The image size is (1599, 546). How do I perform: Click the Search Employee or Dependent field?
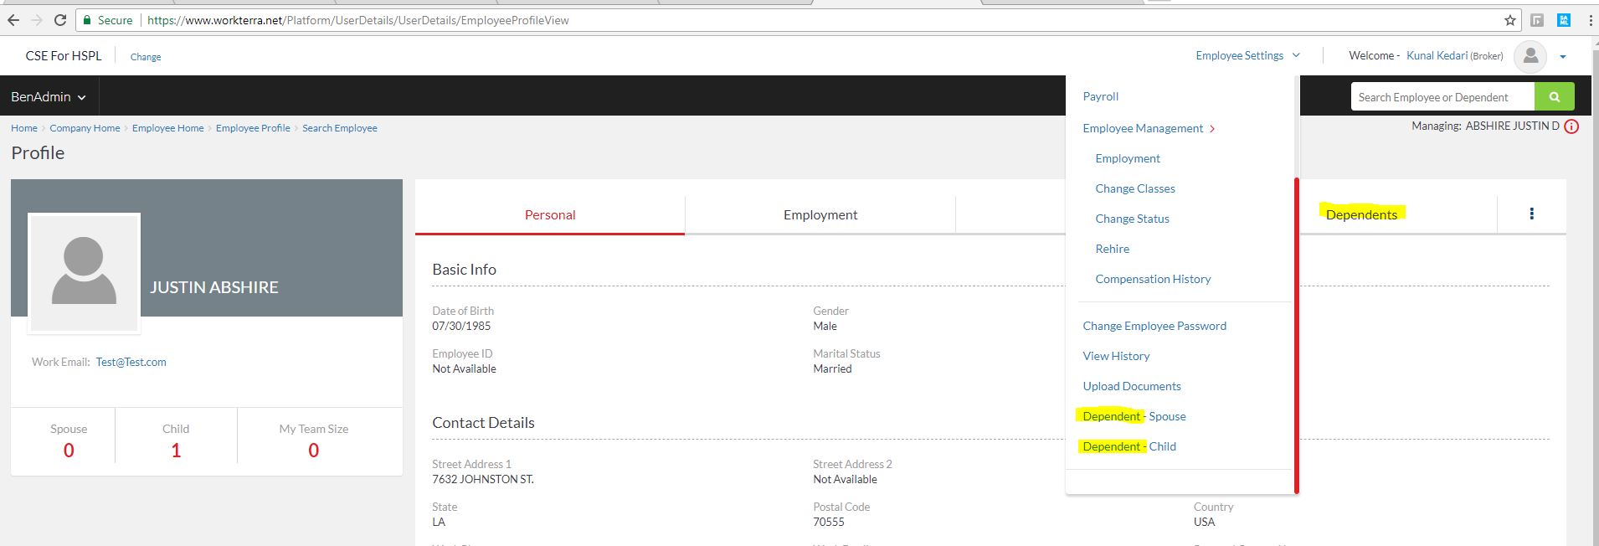[x=1441, y=97]
